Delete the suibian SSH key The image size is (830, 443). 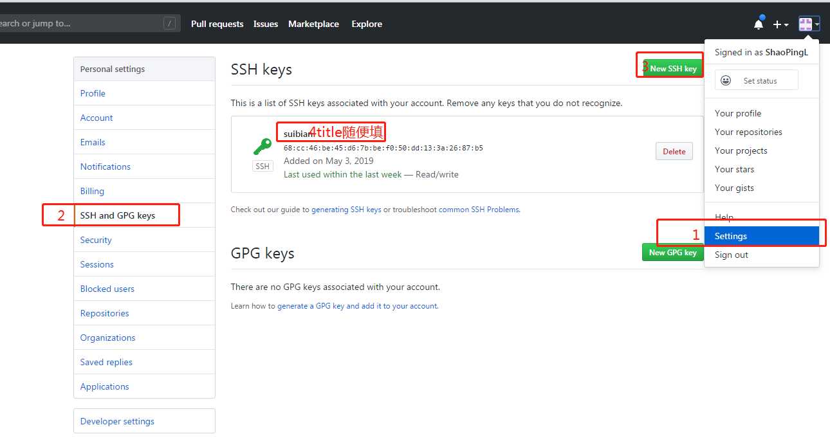674,151
